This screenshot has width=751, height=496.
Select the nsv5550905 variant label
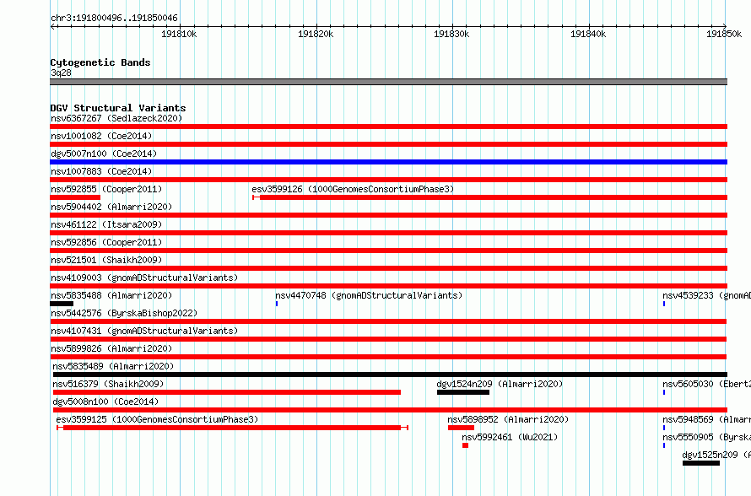point(706,437)
